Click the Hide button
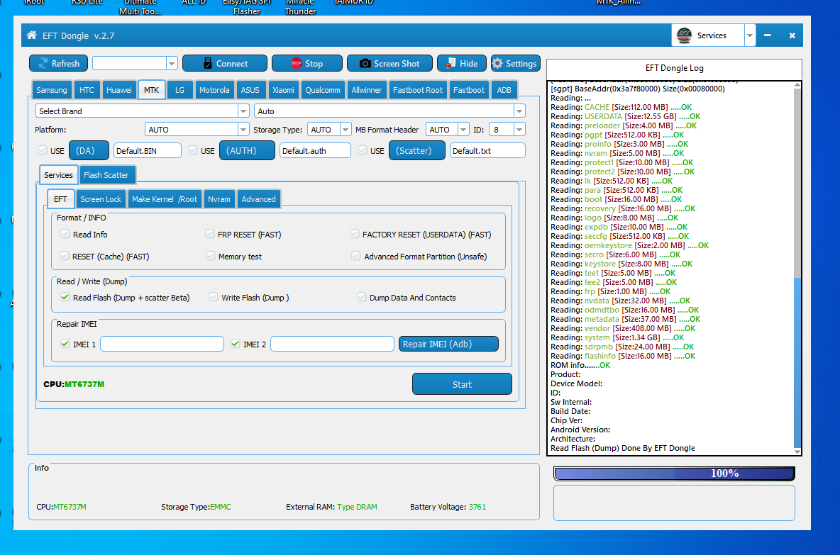Viewport: 840px width, 555px height. [x=462, y=63]
